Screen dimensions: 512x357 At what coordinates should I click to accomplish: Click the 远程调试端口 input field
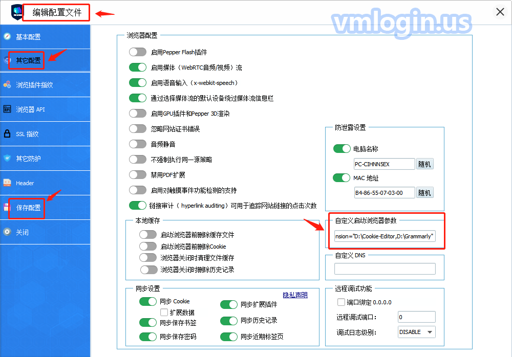coord(416,317)
